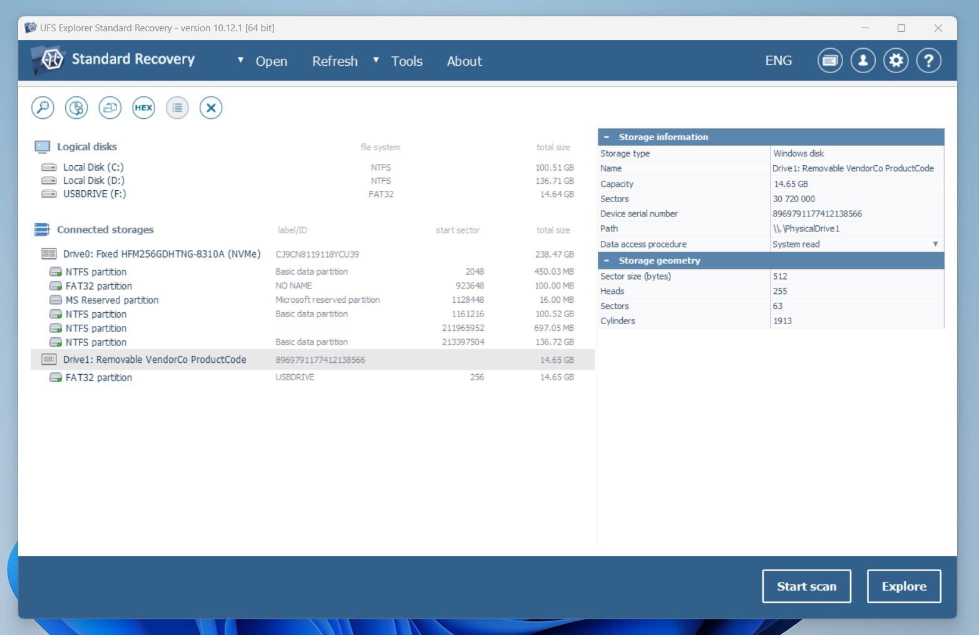Select NTFS partition of 100.52 GB
This screenshot has height=635, width=979.
point(312,314)
